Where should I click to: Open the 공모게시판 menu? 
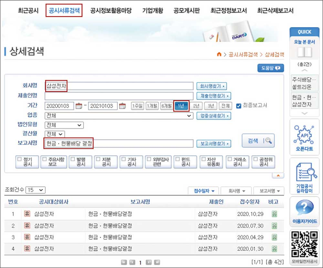pyautogui.click(x=187, y=11)
